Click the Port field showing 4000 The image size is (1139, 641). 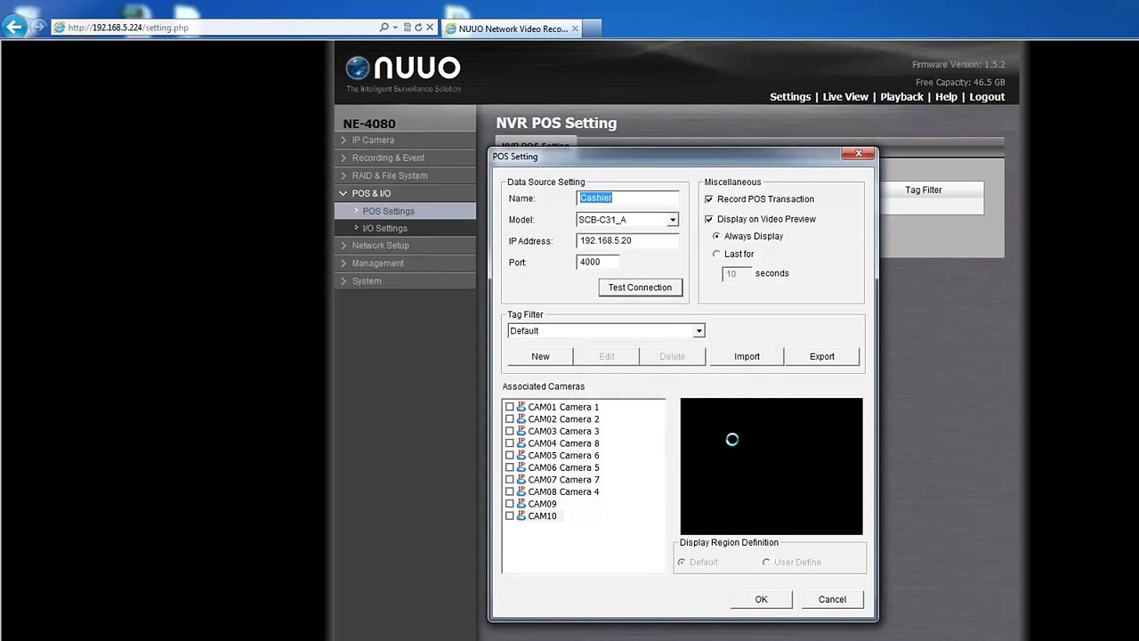tap(597, 262)
